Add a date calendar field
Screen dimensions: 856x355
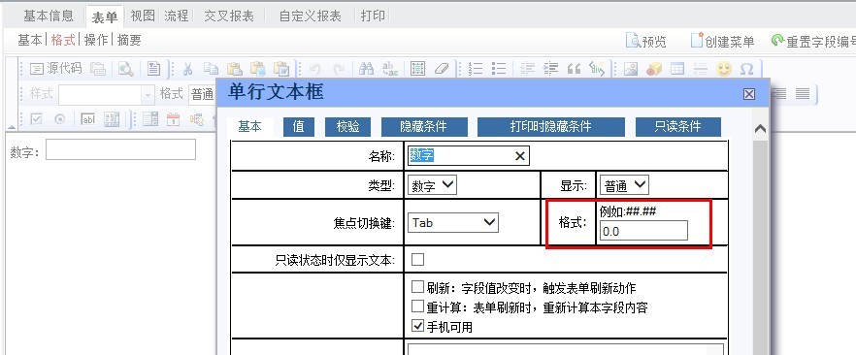tap(173, 119)
